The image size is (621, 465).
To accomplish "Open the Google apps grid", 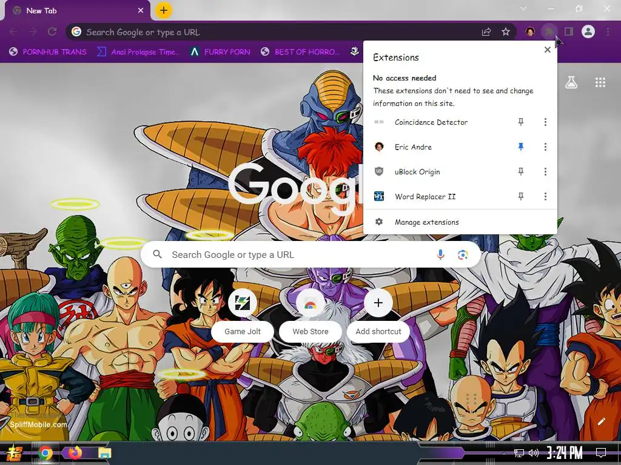I will (600, 82).
